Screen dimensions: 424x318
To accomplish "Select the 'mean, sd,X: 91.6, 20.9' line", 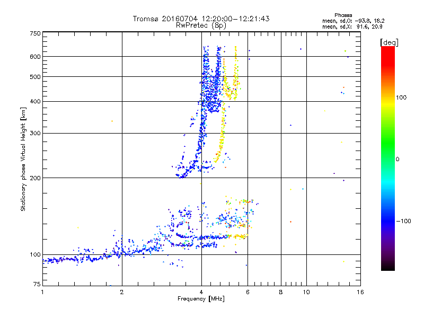I will (x=352, y=26).
